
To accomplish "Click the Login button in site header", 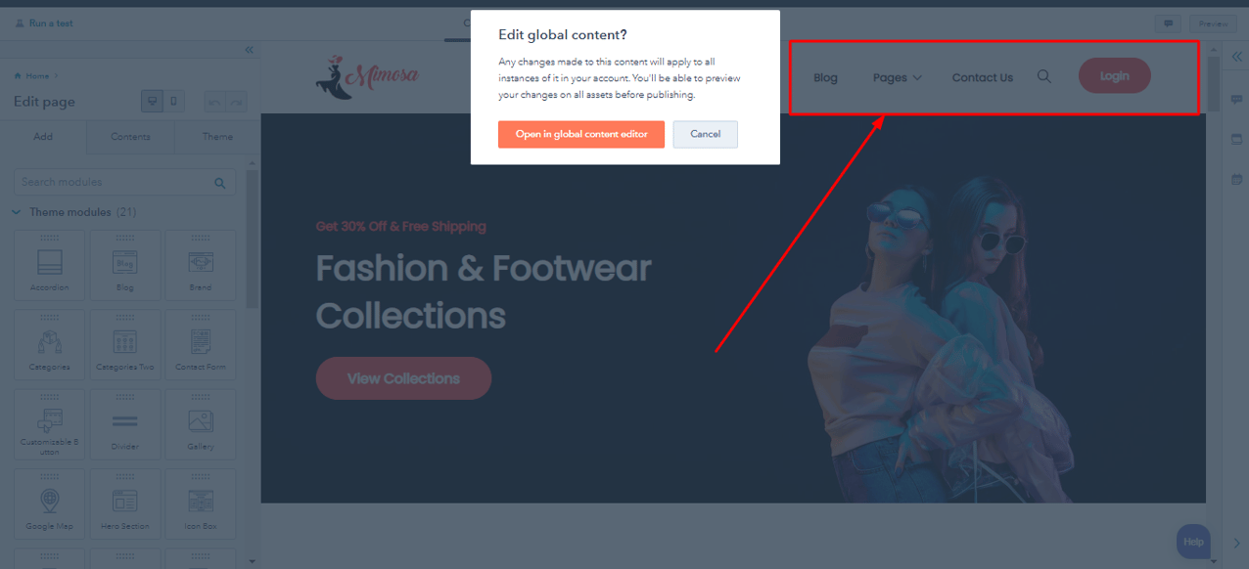I will 1114,76.
